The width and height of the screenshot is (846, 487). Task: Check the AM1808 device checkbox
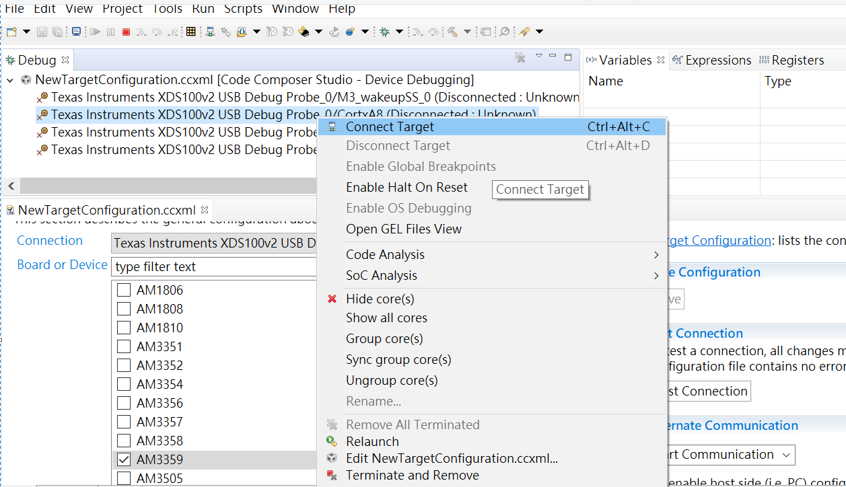click(x=124, y=309)
